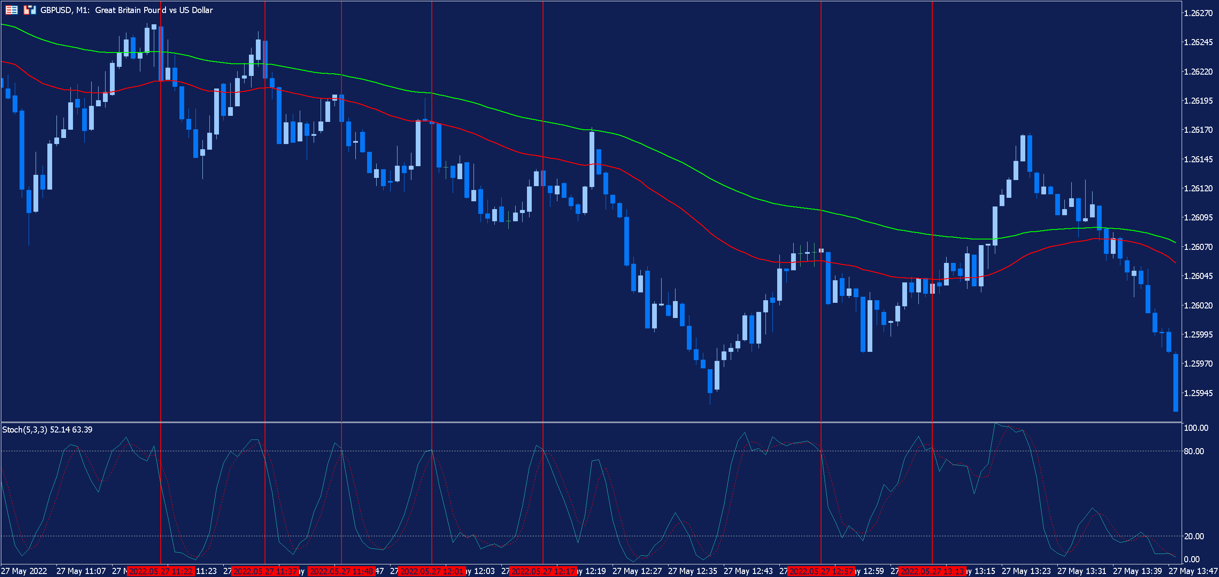Select the 2022.05.27 11:37 time marker label
The width and height of the screenshot is (1219, 577).
[x=265, y=571]
